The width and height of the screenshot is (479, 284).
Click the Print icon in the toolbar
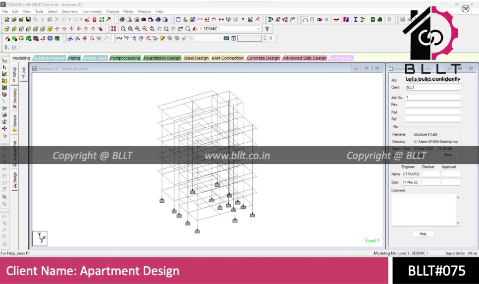122,20
